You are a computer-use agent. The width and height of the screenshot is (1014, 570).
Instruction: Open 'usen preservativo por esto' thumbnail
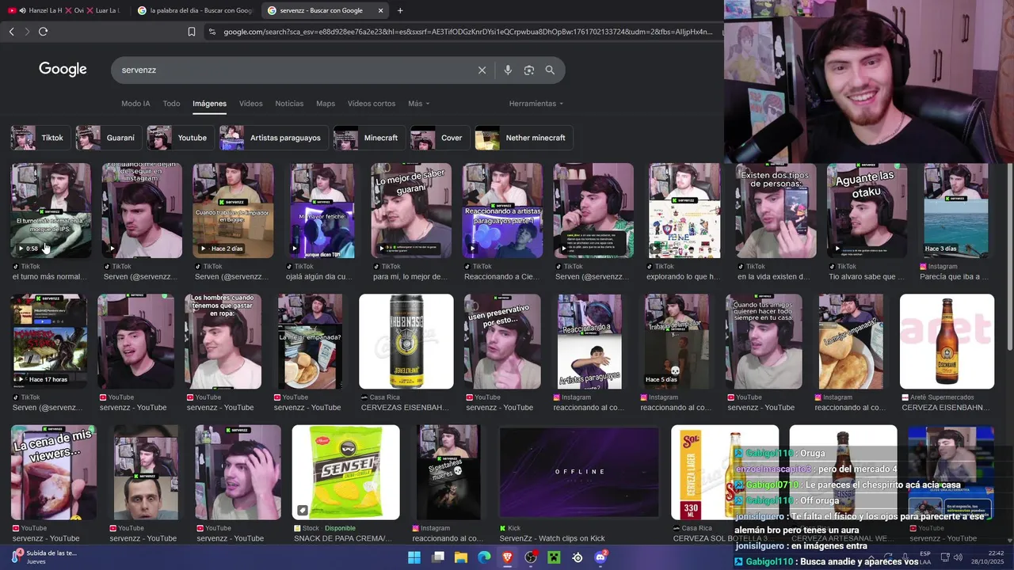(x=502, y=341)
